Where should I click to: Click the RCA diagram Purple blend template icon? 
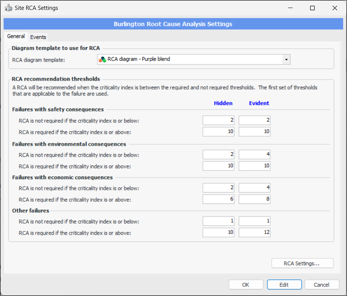click(102, 59)
